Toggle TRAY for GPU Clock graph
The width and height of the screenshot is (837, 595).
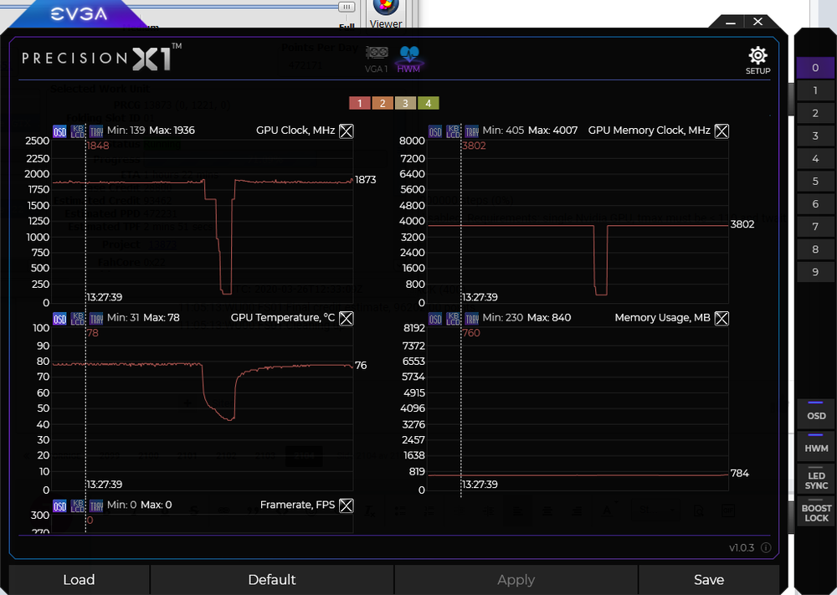[96, 131]
